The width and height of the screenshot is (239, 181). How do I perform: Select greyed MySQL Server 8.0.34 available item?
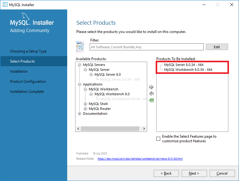(x=120, y=79)
